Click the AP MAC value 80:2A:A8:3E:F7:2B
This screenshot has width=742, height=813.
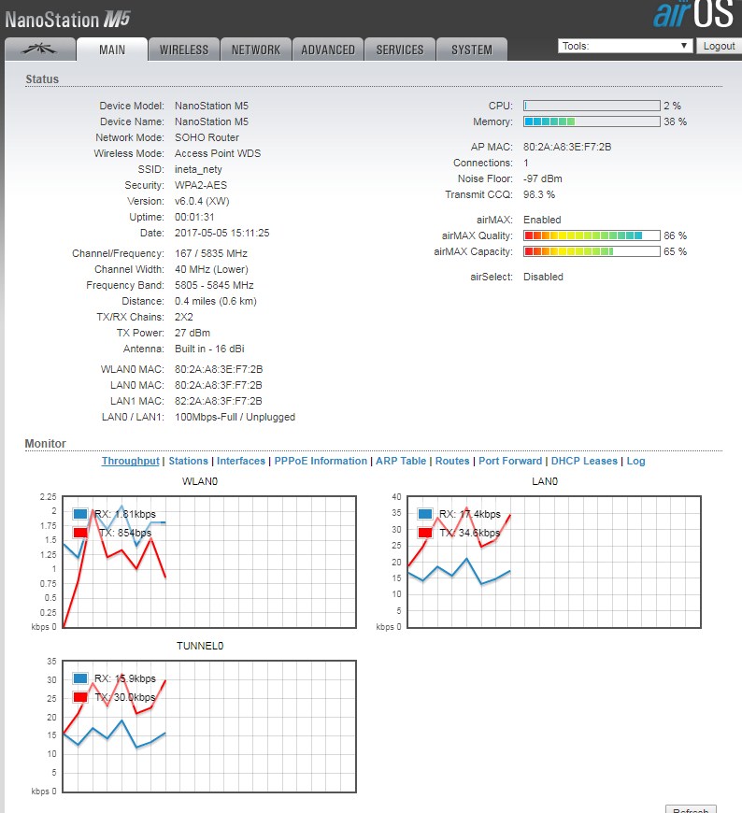(567, 147)
